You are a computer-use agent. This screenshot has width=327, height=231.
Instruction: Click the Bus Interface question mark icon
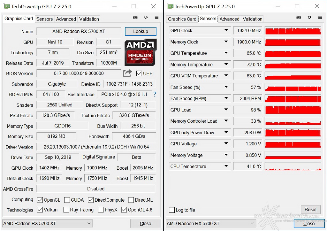click(155, 94)
